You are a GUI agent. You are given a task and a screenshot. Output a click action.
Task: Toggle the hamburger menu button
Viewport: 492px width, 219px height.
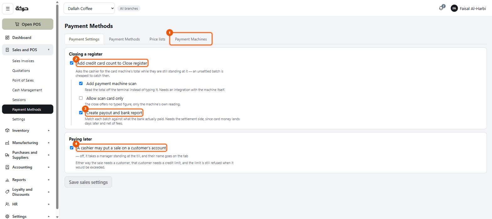click(8, 8)
